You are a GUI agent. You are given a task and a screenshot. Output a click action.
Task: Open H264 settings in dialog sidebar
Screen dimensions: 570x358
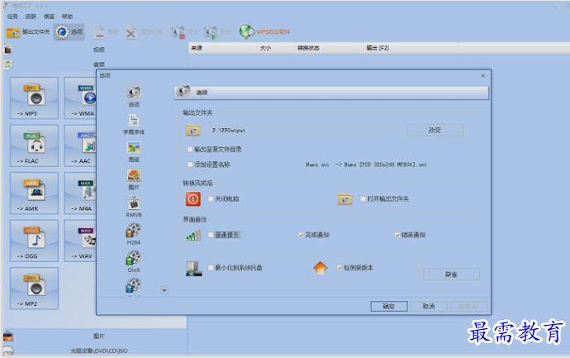pos(133,234)
